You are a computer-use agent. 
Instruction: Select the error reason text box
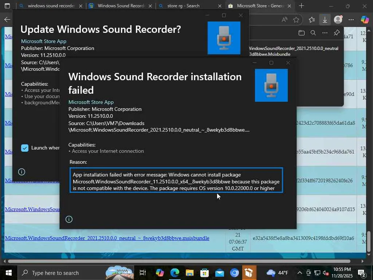176,180
